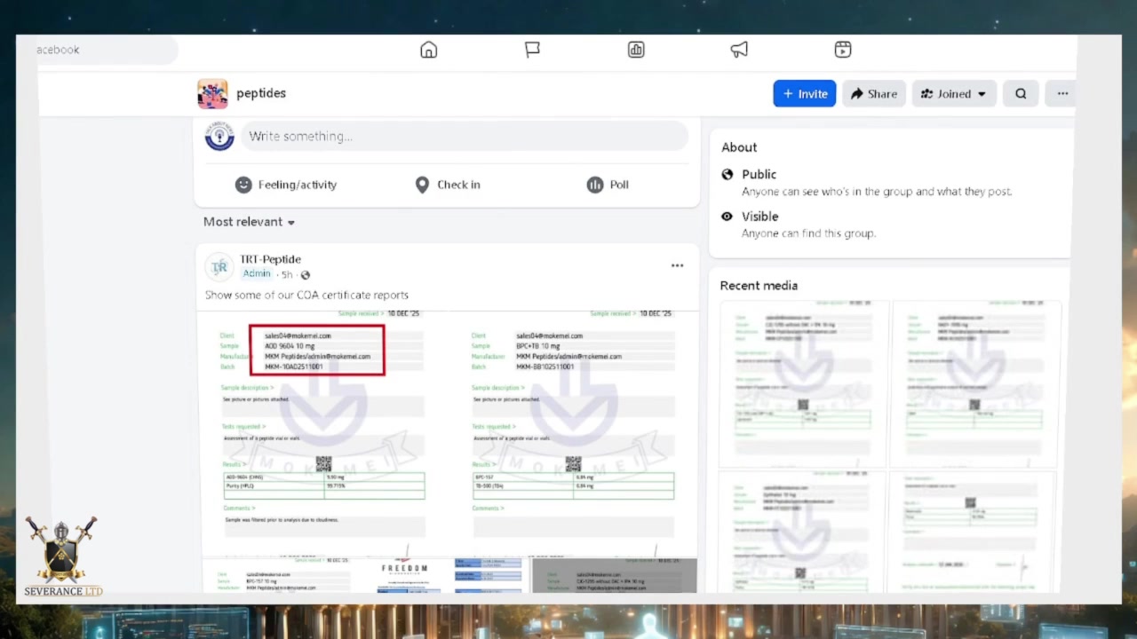
Task: Click the post text about COA certificate reports
Action: [306, 295]
